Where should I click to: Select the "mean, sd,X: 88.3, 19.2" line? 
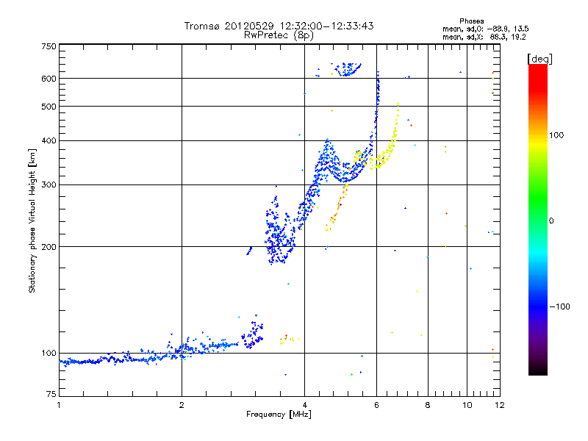click(484, 37)
